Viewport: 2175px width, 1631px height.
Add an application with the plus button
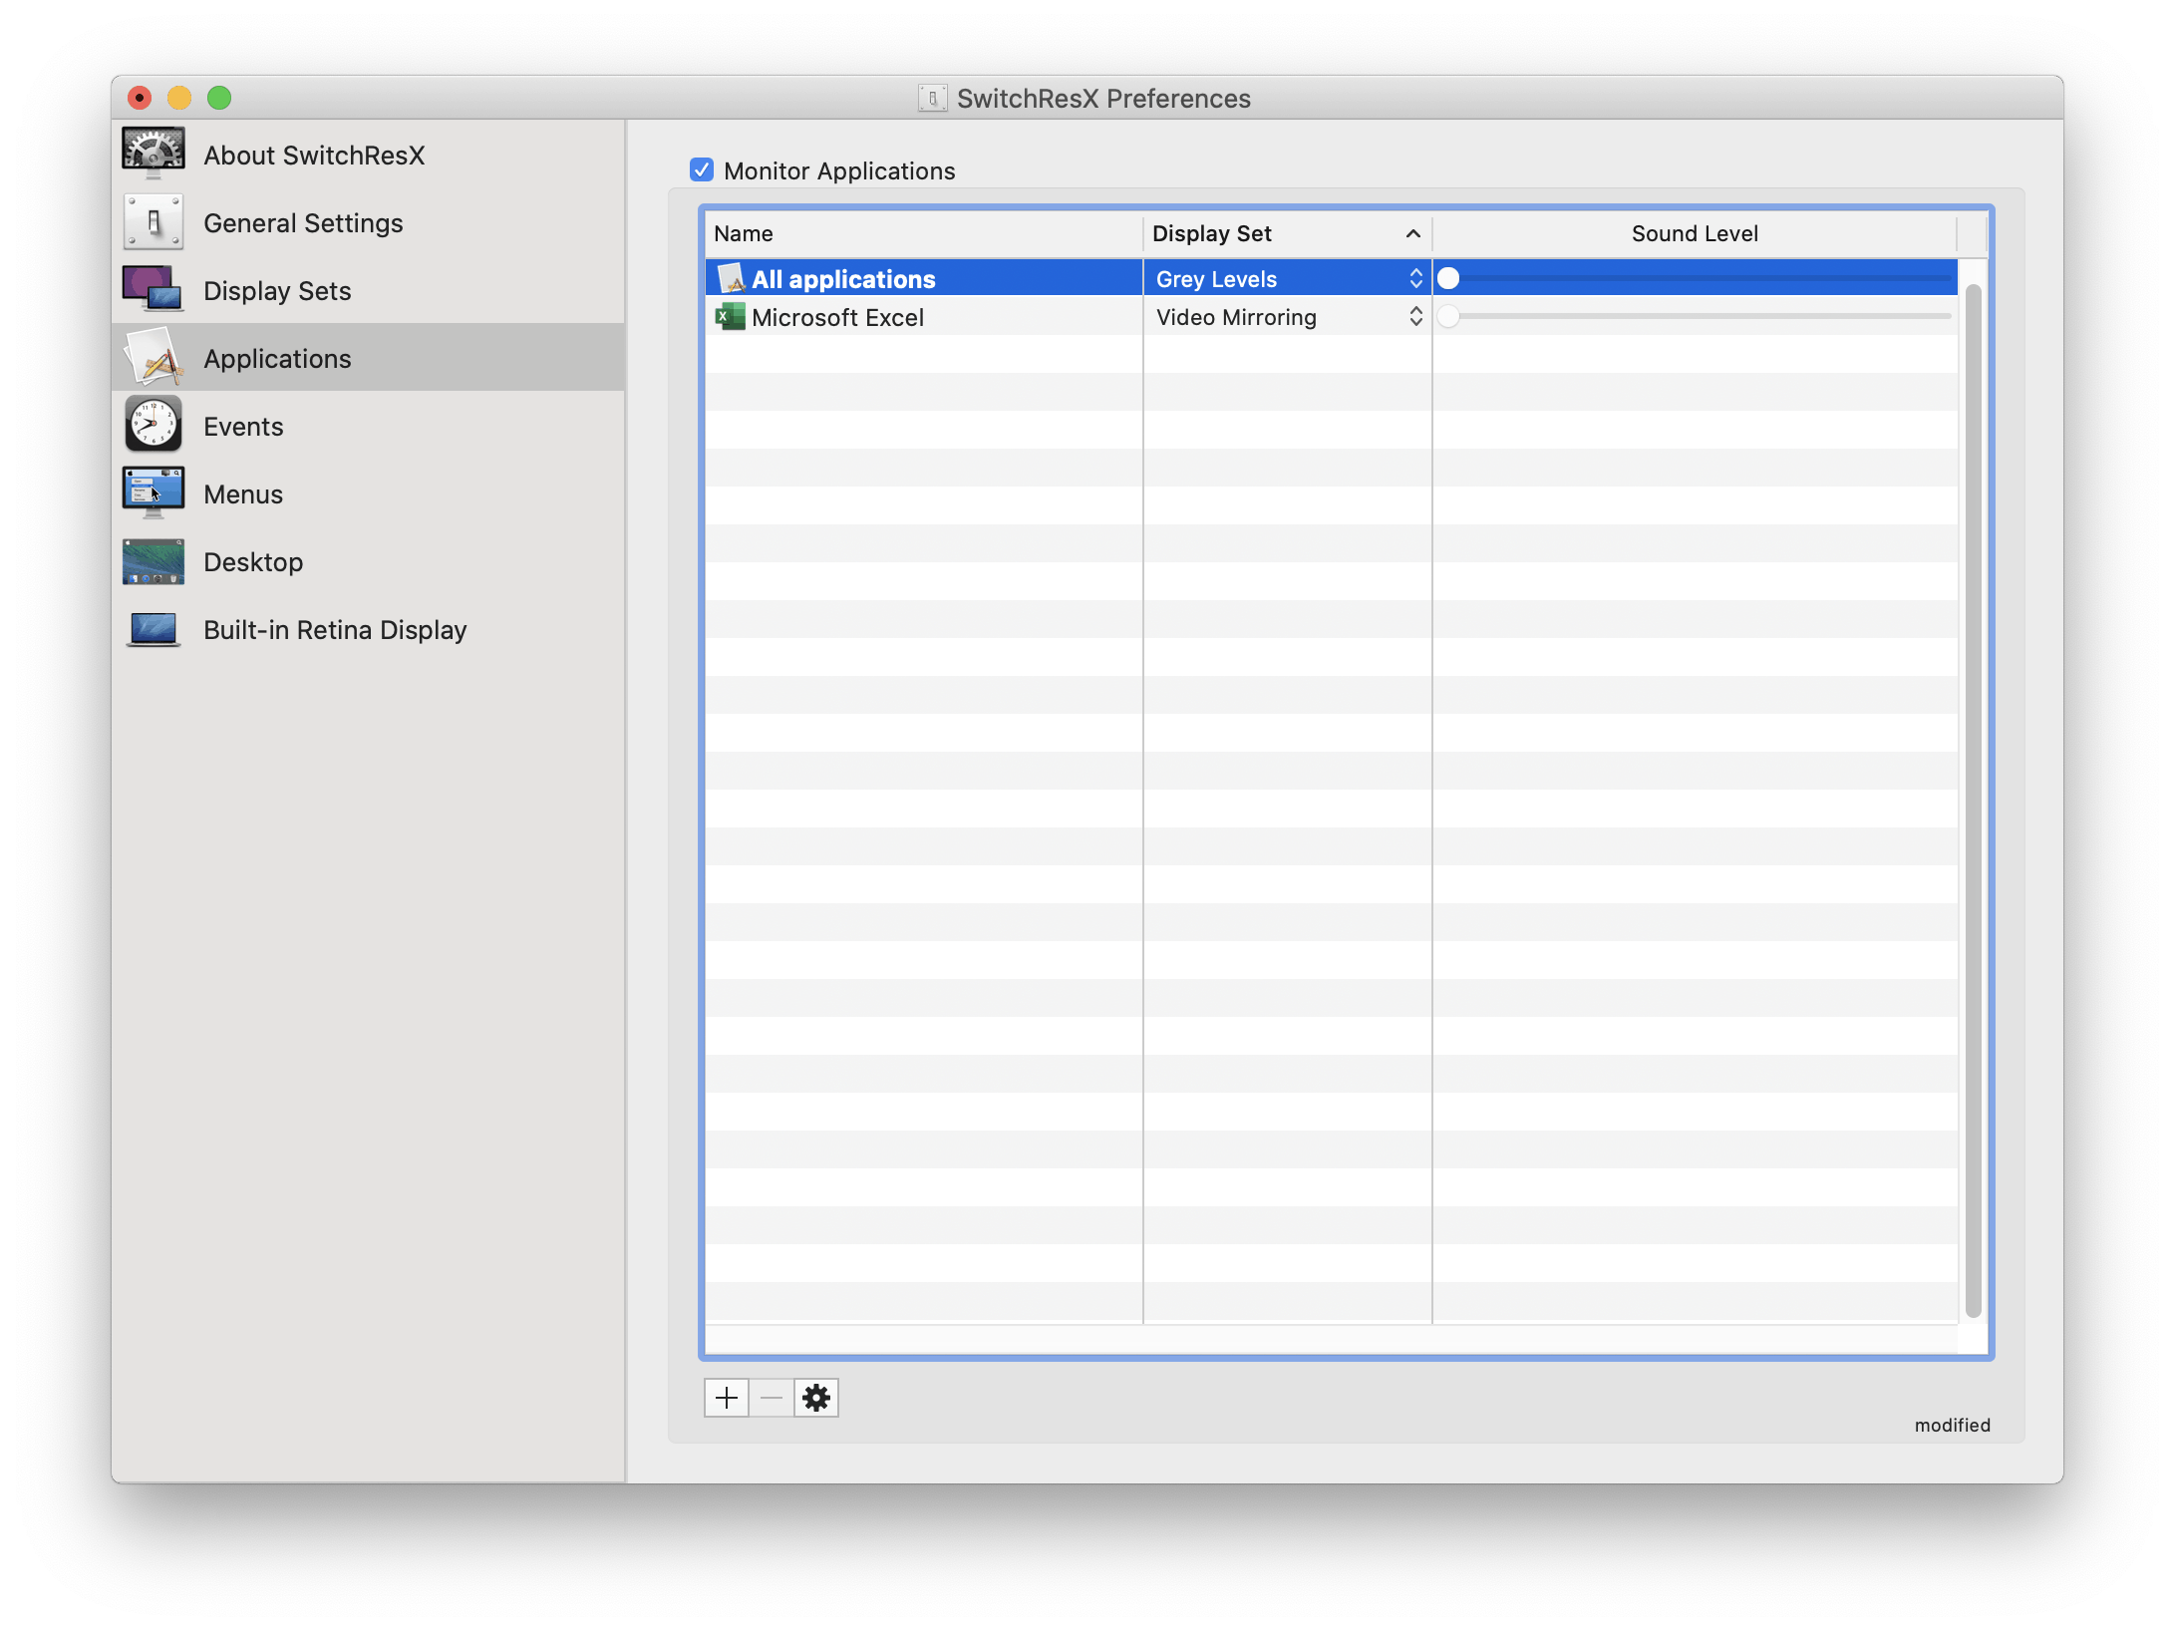(727, 1398)
